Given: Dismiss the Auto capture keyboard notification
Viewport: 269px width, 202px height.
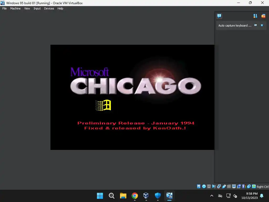Looking at the screenshot, I should [262, 25].
